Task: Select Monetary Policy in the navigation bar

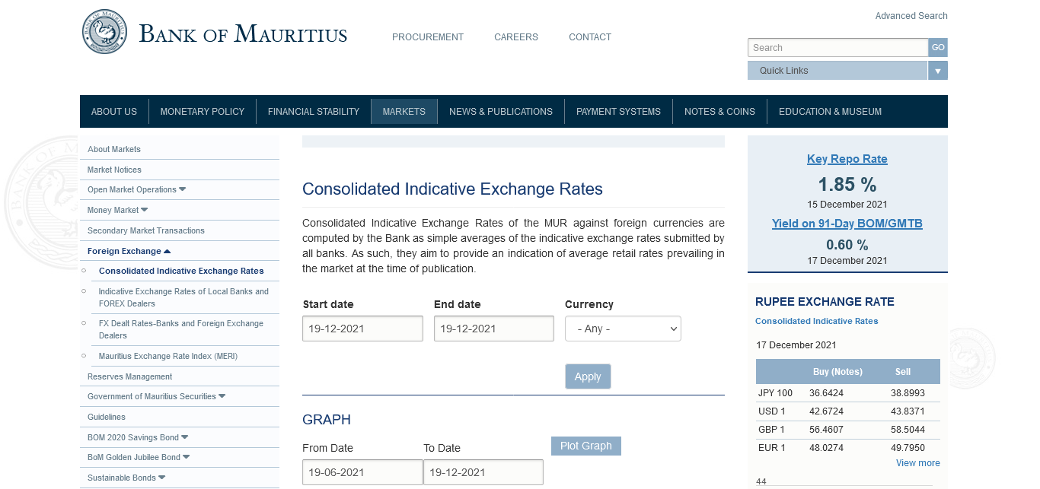Action: 202,111
